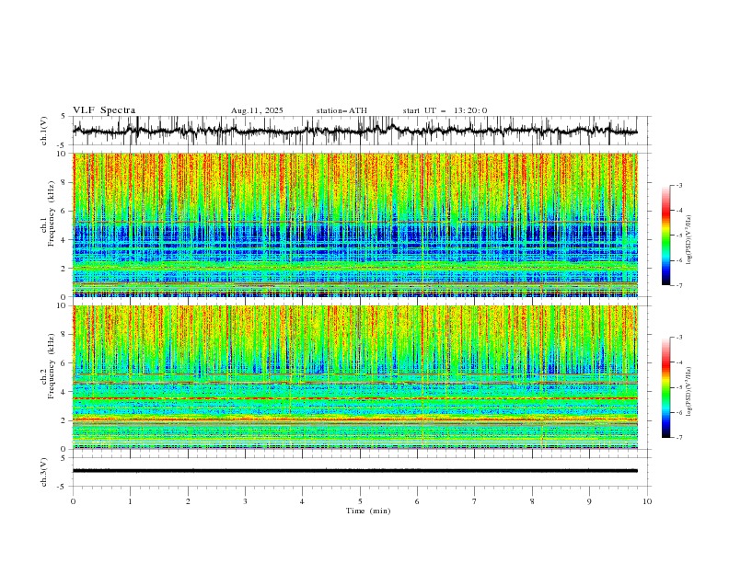This screenshot has height=563, width=729.
Task: Click the ch.1(V) waveform trace
Action: [354, 131]
